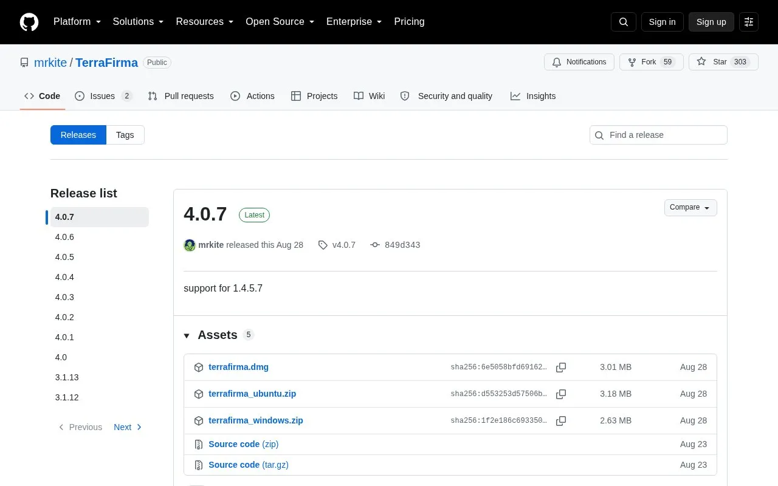The image size is (778, 486).
Task: Open the Pull requests tab
Action: tap(181, 96)
